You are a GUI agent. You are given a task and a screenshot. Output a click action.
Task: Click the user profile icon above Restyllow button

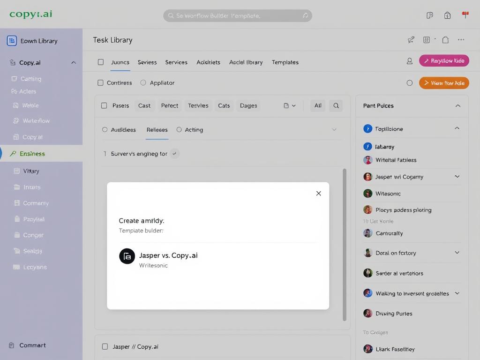click(x=409, y=61)
